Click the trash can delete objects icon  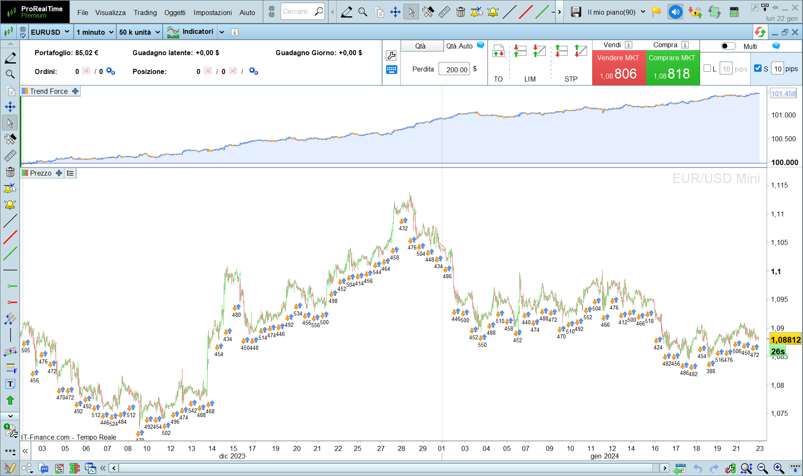pos(10,172)
